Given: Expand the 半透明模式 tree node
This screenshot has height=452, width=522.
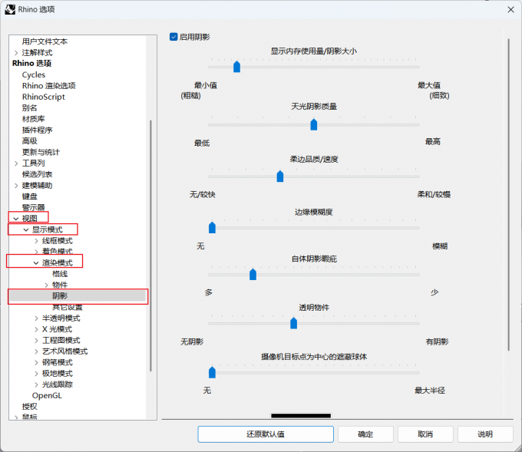Looking at the screenshot, I should click(x=36, y=318).
